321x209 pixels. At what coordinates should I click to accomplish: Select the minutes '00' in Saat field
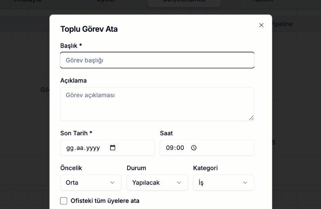pyautogui.click(x=180, y=148)
